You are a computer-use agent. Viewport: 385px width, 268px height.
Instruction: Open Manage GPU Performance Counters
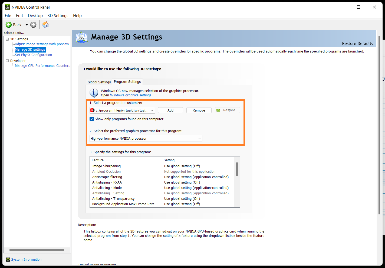[x=42, y=66]
